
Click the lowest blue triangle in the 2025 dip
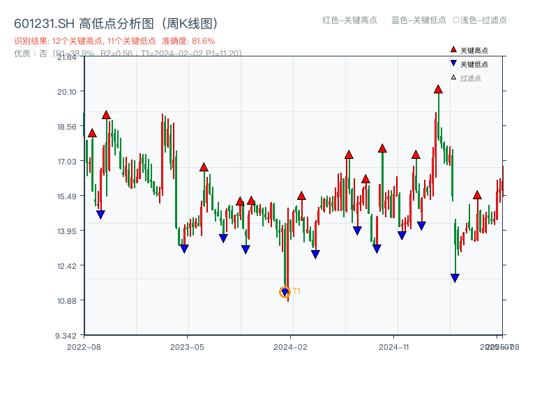[454, 277]
